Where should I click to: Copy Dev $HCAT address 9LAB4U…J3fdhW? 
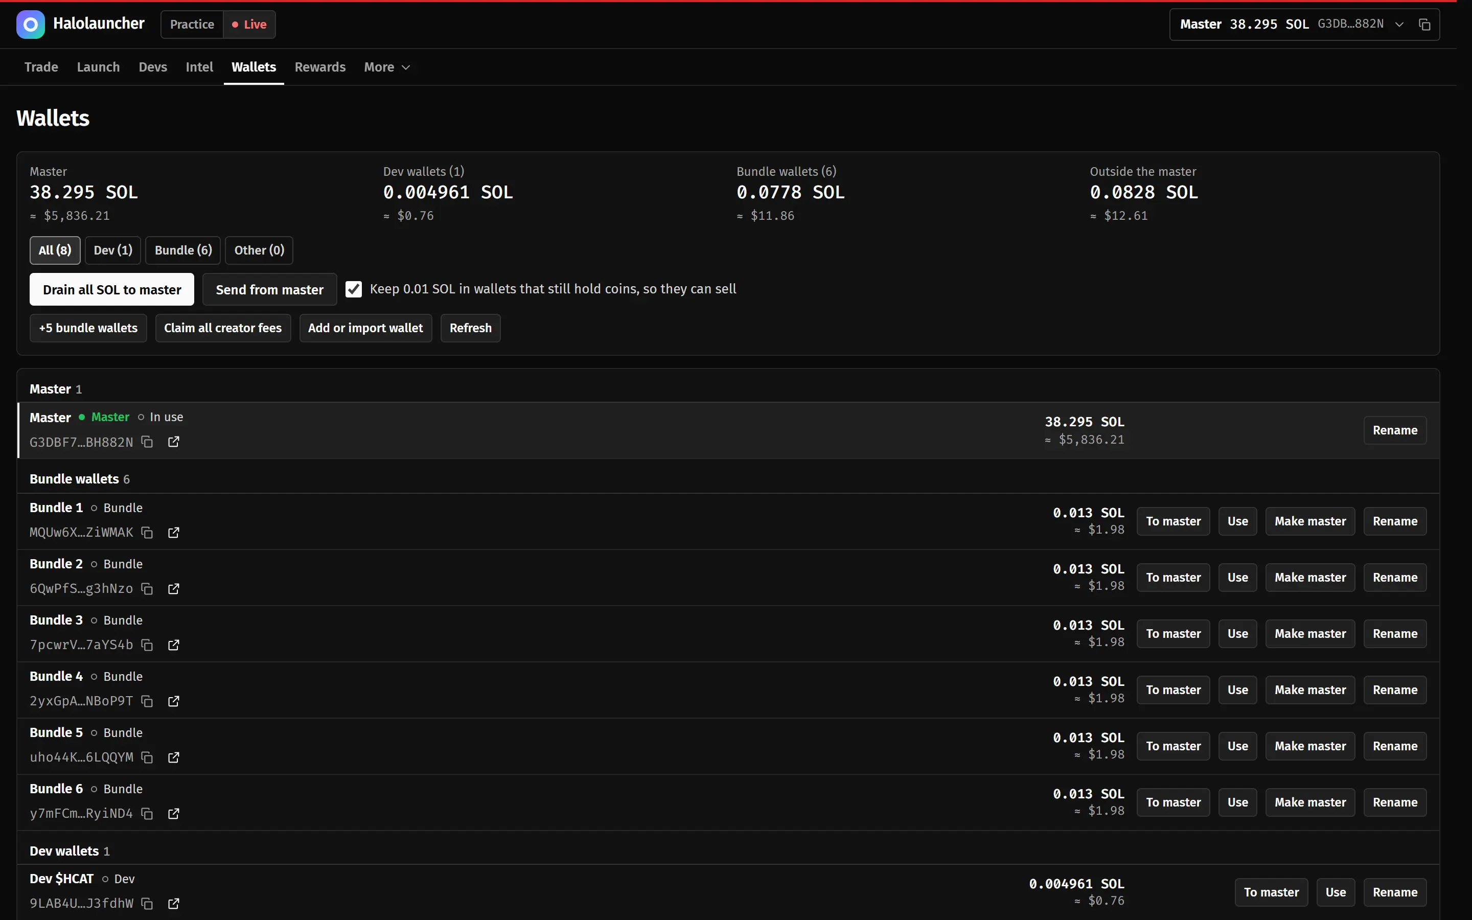click(x=147, y=904)
